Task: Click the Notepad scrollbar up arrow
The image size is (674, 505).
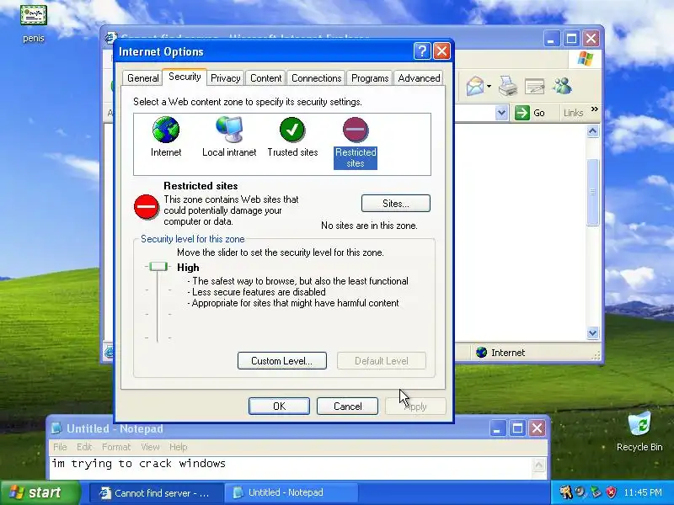Action: pyautogui.click(x=538, y=465)
